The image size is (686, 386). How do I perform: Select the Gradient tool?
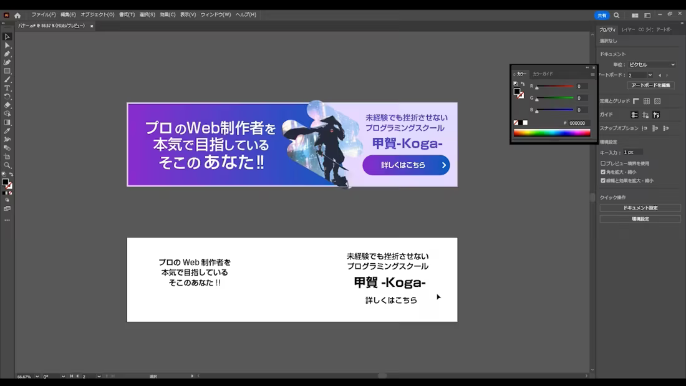[7, 123]
